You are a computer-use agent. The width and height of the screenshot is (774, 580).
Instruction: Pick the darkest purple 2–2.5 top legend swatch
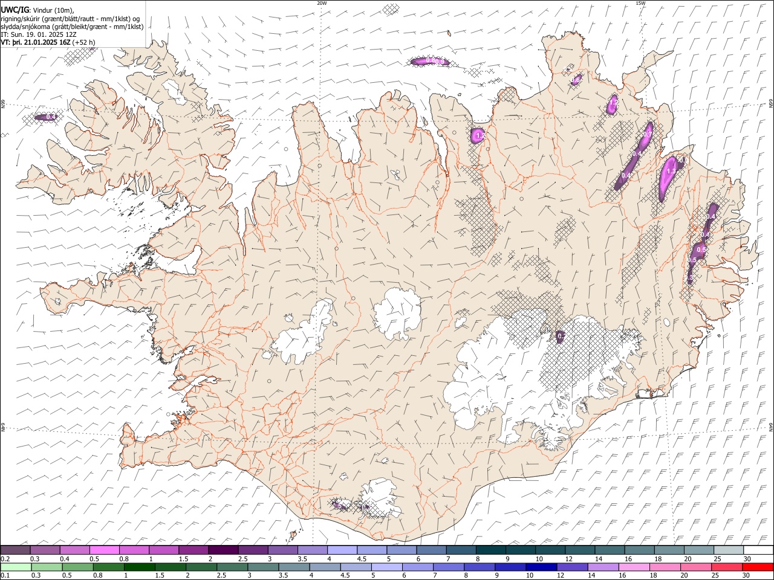tap(223, 550)
